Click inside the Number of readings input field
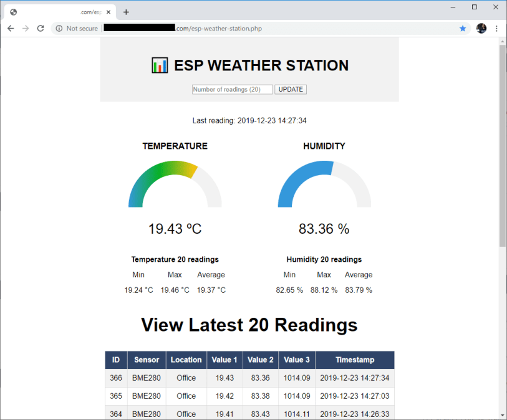 231,89
